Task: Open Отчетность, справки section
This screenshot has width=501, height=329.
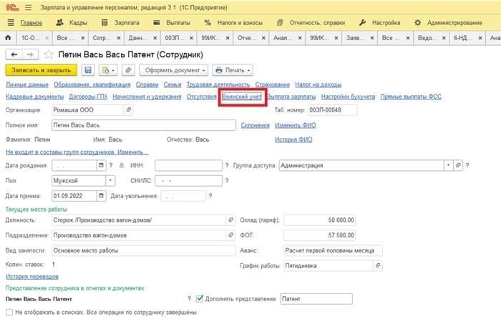Action: click(311, 23)
